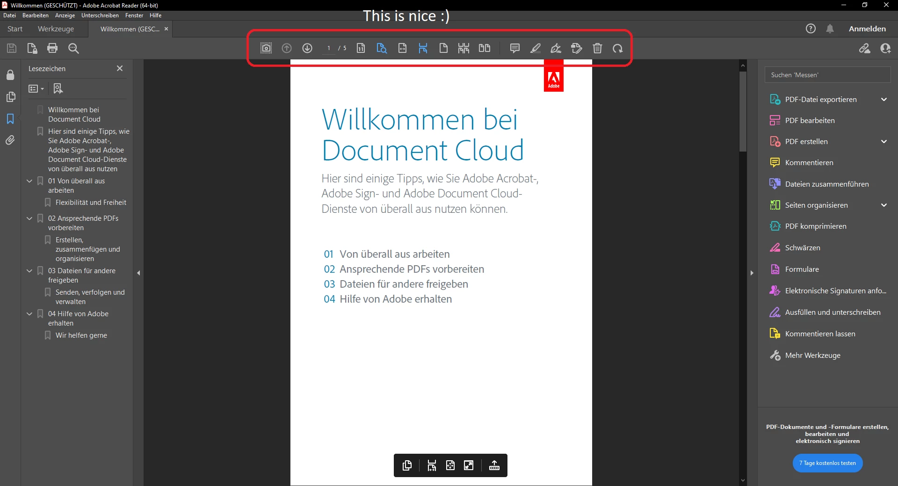Click the add new bookmark icon

click(58, 88)
